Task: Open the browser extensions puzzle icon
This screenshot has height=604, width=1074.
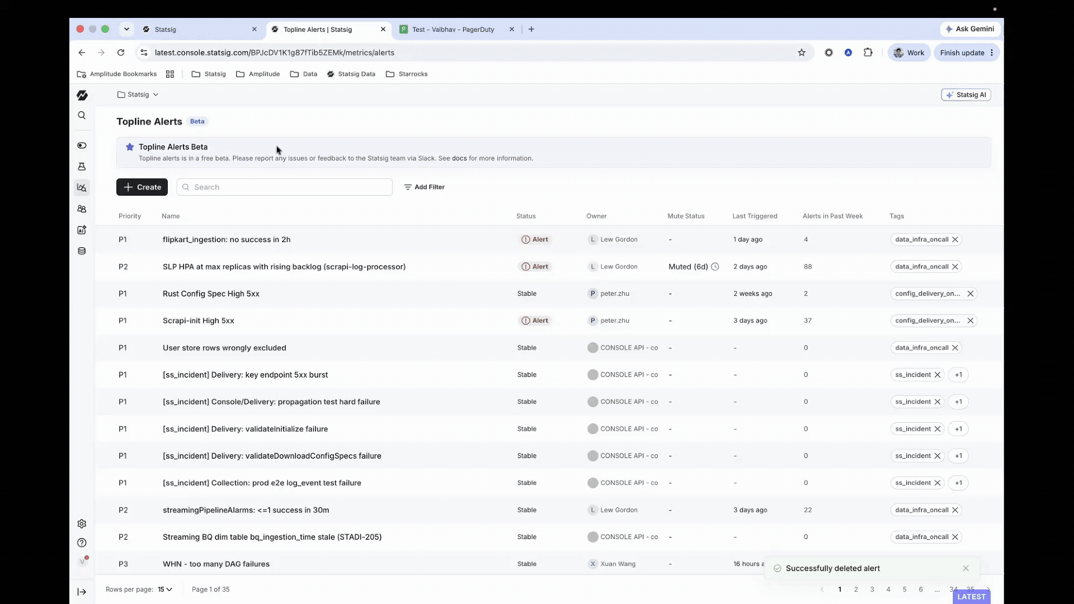Action: tap(868, 53)
